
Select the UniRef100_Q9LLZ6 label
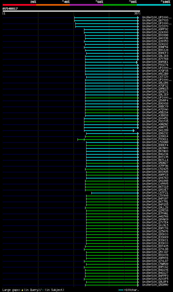click(155, 208)
